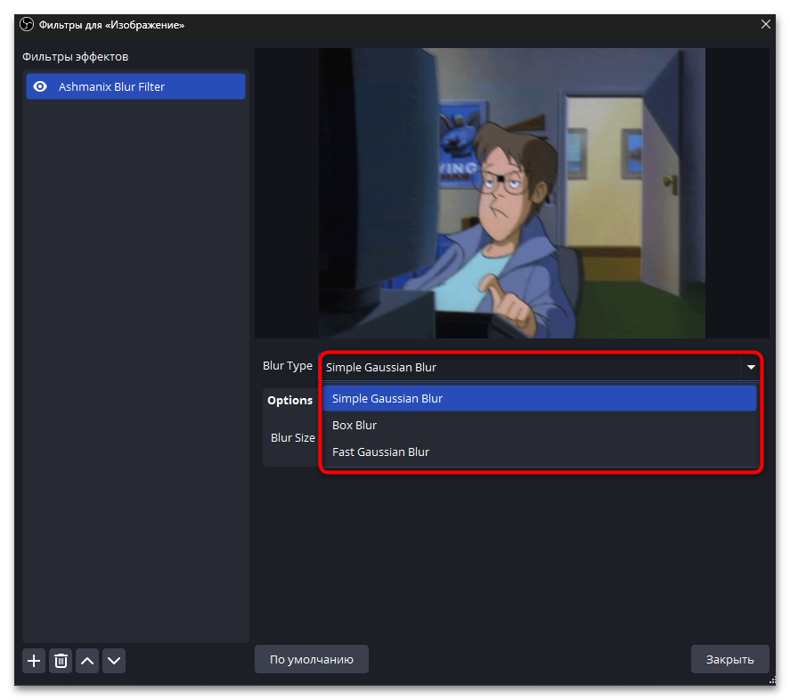Image resolution: width=790 pixels, height=700 pixels.
Task: Delete the selected filter with trash icon
Action: [61, 660]
